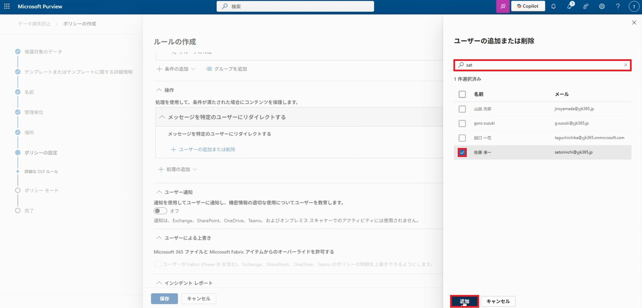Clear the 'sat' user search text
Viewport: 642px width, 308px height.
click(626, 65)
